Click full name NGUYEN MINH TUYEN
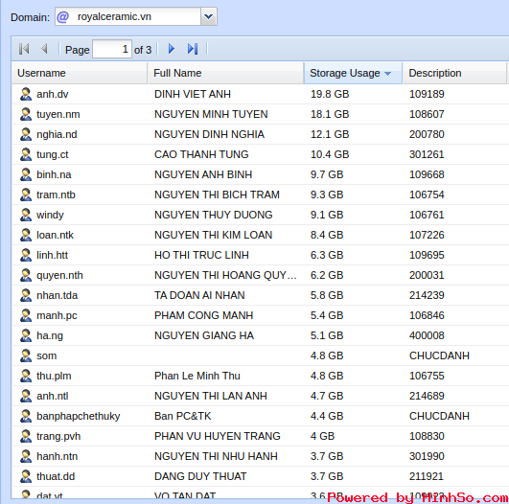The height and width of the screenshot is (504, 509). pos(211,114)
